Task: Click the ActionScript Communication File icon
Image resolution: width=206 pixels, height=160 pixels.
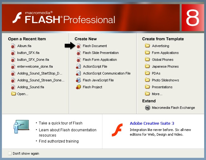Action: click(x=78, y=73)
